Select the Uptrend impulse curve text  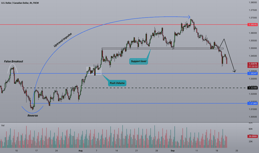point(63,40)
